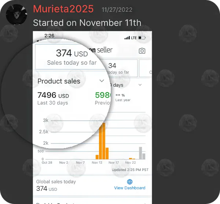Tap the camera icon in seller header

point(142,51)
